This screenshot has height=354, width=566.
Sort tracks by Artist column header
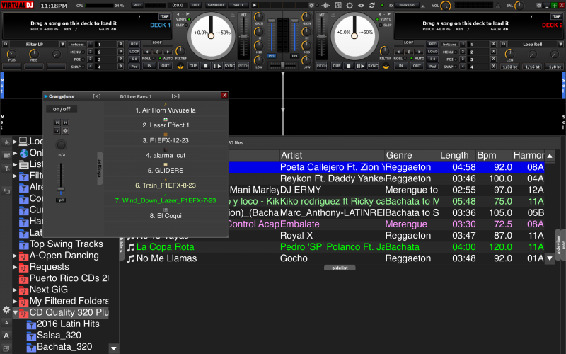tap(332, 155)
